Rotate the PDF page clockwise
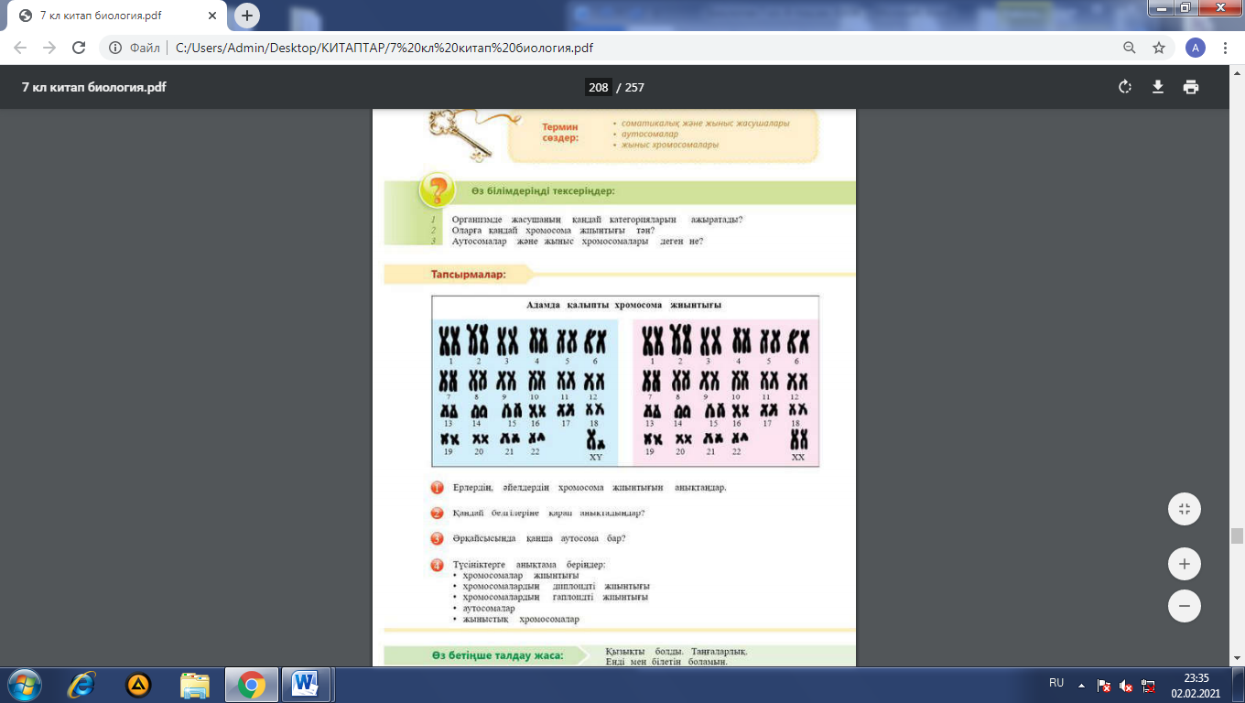 [x=1125, y=87]
